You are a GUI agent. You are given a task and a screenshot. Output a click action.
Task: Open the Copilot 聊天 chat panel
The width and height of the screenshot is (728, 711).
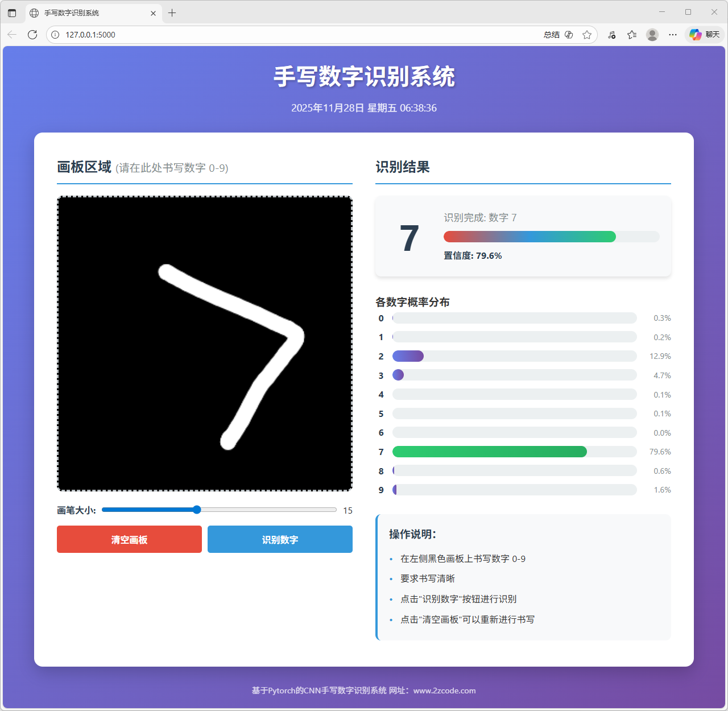704,35
